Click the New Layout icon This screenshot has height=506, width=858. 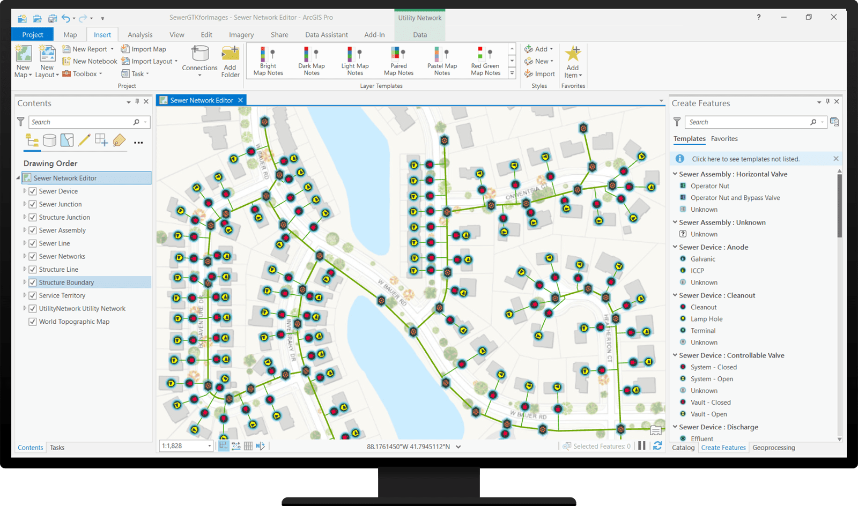47,54
